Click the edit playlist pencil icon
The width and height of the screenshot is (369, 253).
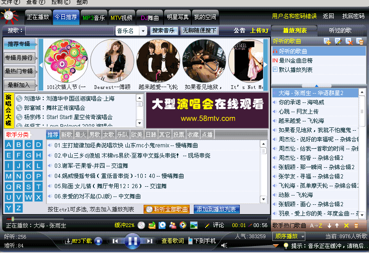tap(338, 41)
